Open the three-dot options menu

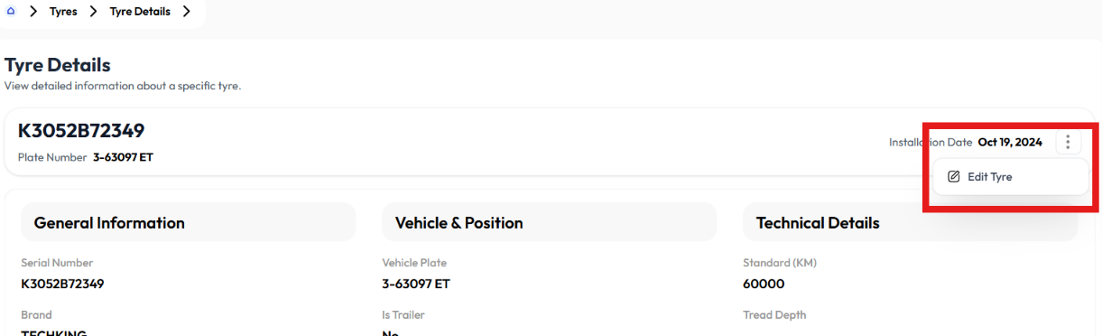pyautogui.click(x=1068, y=142)
